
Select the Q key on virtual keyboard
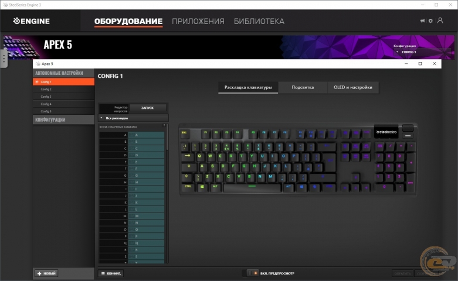pos(199,157)
